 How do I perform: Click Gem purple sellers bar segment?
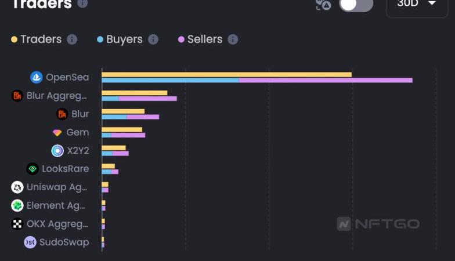pos(128,135)
